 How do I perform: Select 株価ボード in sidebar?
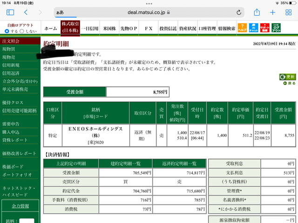click(x=13, y=167)
